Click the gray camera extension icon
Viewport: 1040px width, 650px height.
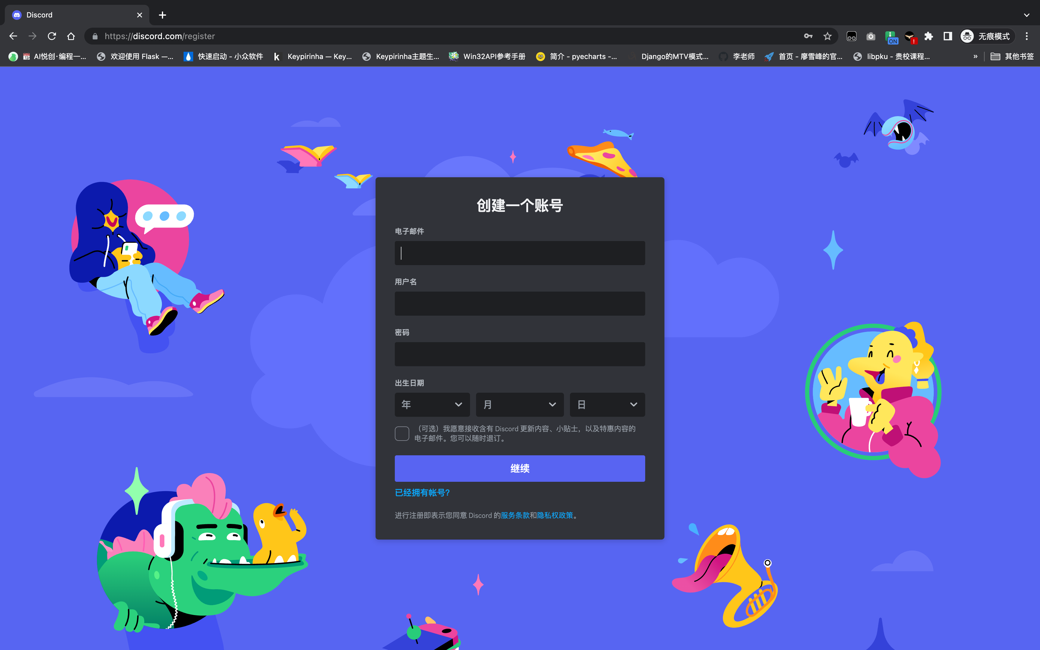point(871,36)
